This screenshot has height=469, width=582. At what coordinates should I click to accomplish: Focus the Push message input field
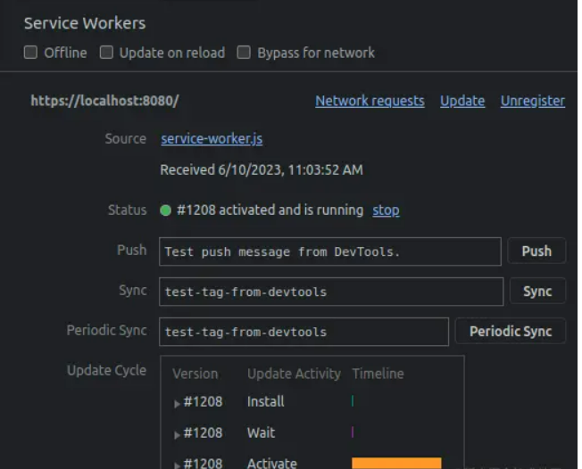point(330,251)
